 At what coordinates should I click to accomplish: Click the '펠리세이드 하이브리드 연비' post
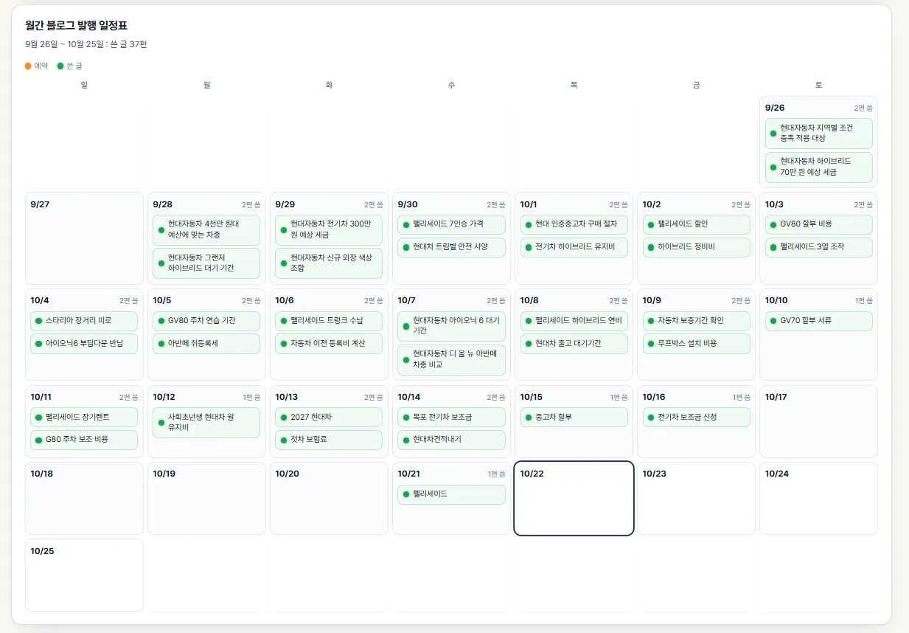(574, 321)
